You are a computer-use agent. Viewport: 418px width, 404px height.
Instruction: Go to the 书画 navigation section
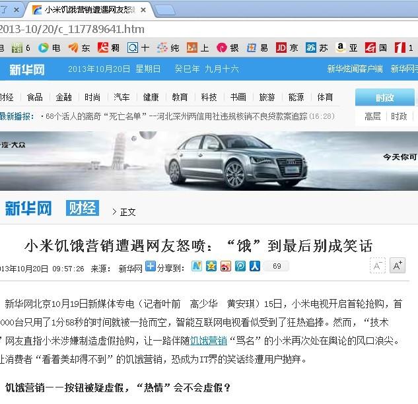point(238,97)
